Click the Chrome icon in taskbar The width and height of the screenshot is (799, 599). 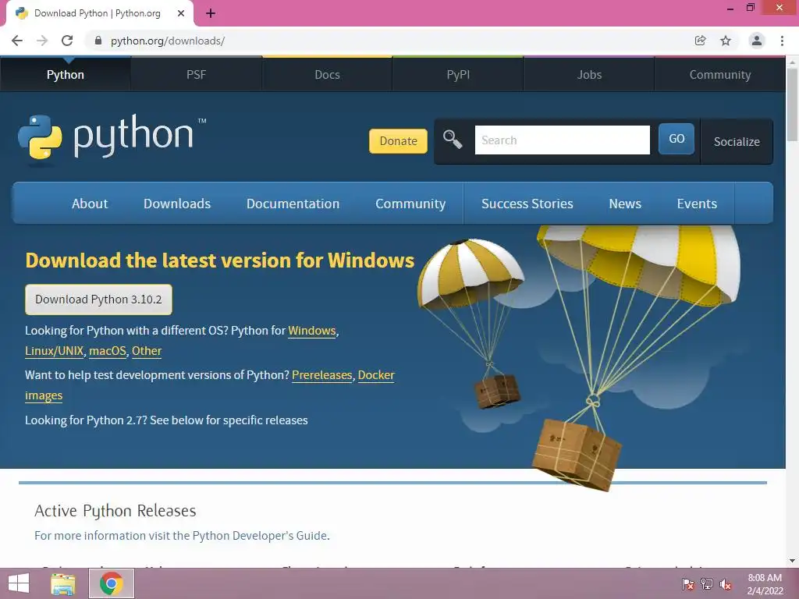[x=112, y=583]
